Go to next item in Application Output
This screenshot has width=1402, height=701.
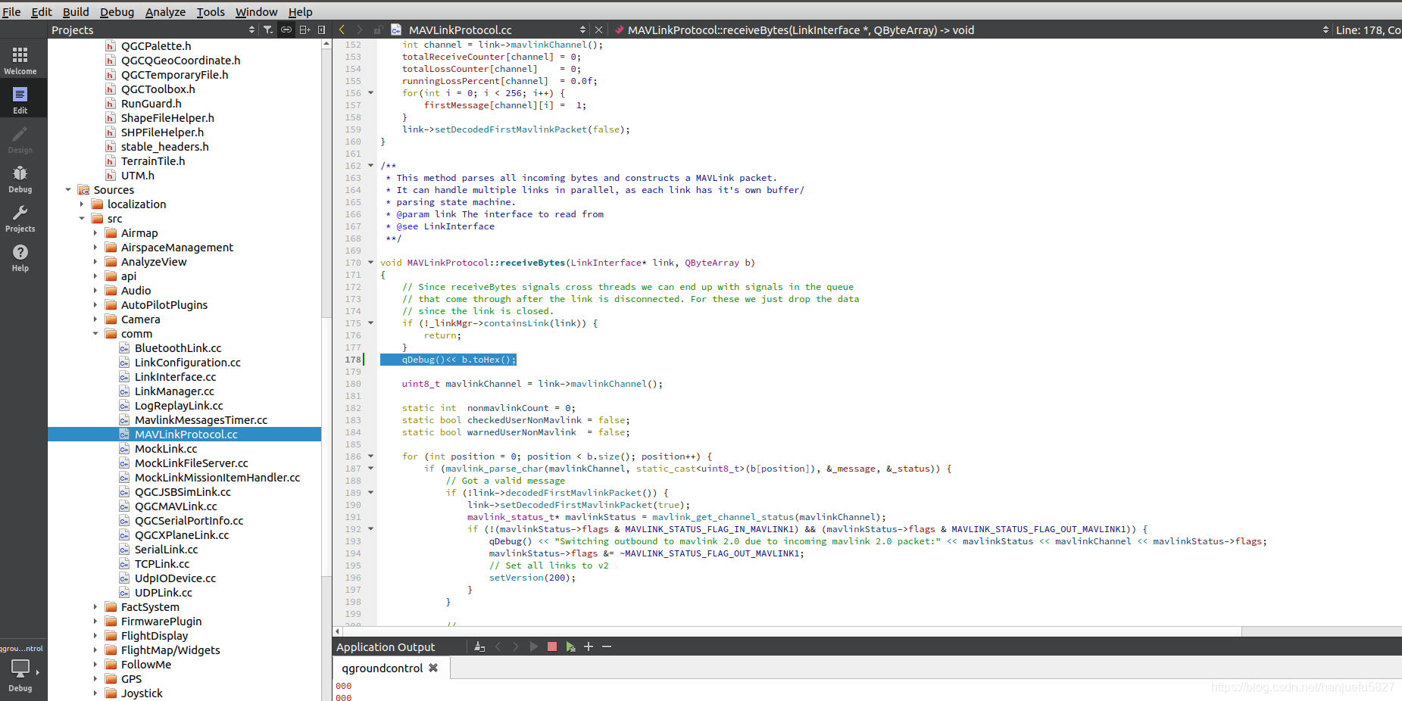[516, 646]
